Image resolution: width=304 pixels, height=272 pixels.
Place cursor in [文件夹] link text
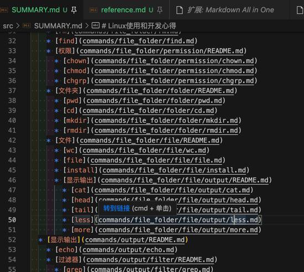click(69, 91)
